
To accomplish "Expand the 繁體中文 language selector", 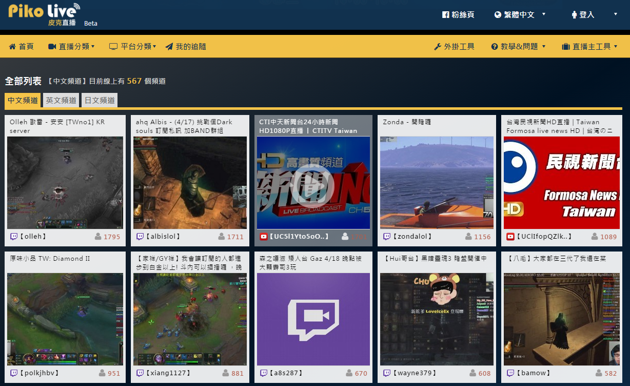I will click(520, 15).
